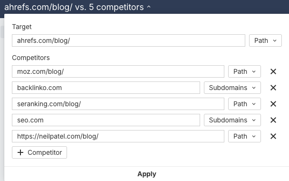
Task: Click the Apply button
Action: tap(147, 174)
